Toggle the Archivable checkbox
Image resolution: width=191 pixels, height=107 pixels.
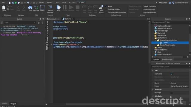[171, 74]
